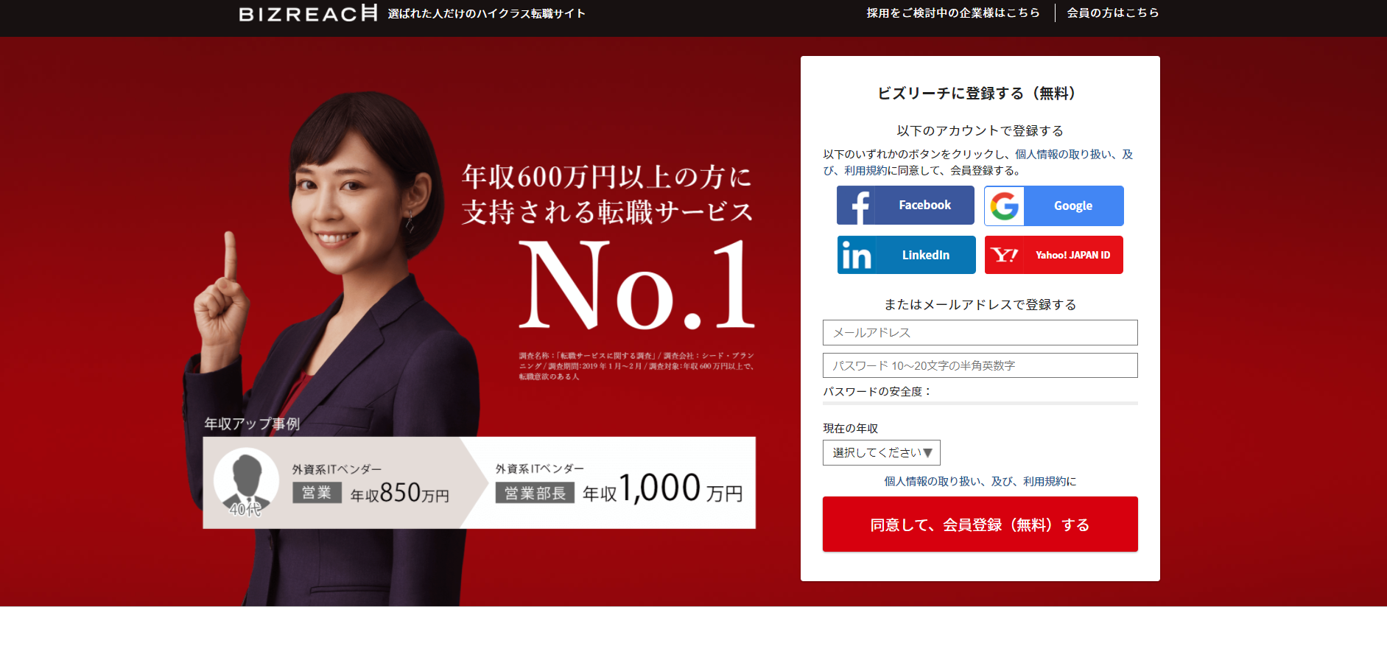Register with the Facebook button
Image resolution: width=1387 pixels, height=660 pixels.
point(905,206)
